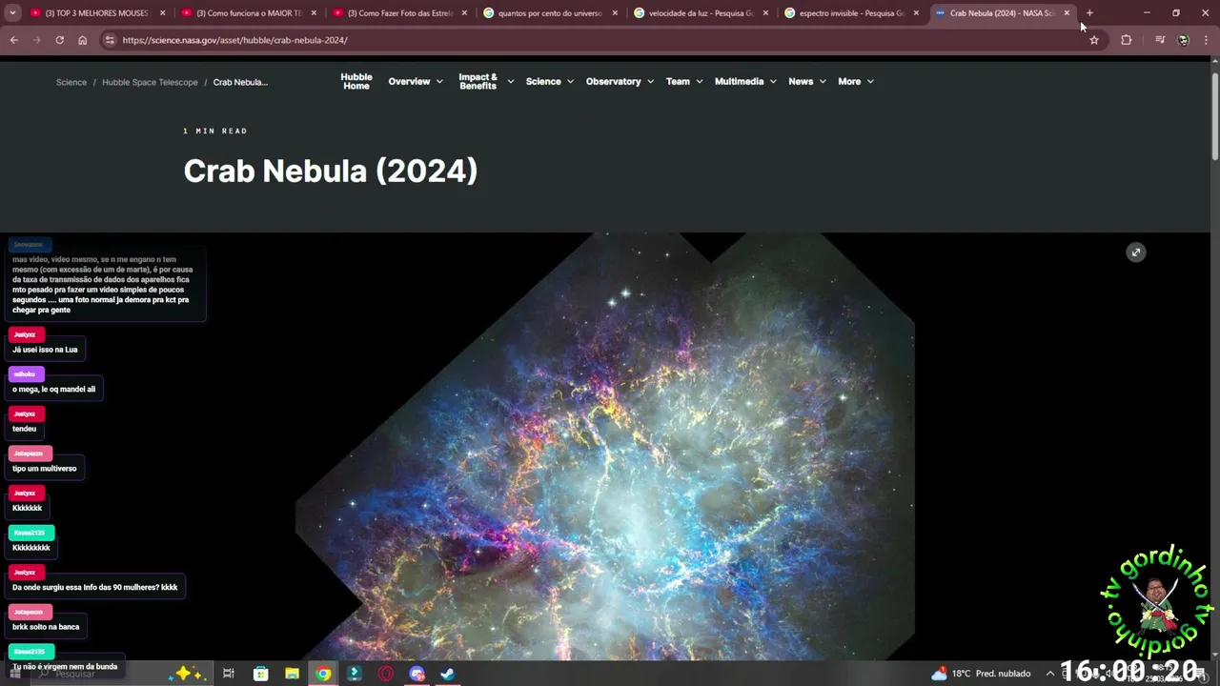Click chat message 'Já usei isso na Lua'

[x=45, y=350]
